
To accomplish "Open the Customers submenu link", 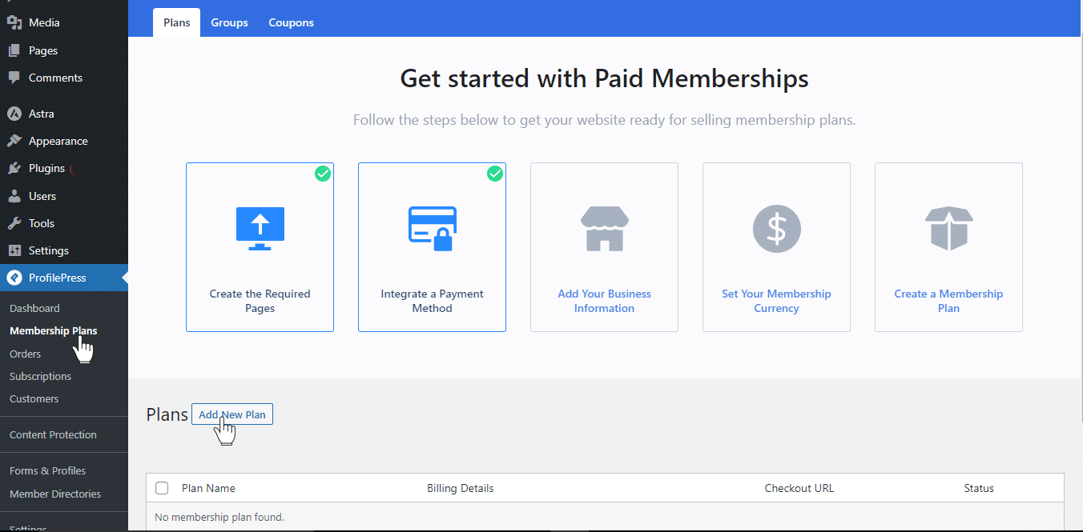I will tap(34, 398).
